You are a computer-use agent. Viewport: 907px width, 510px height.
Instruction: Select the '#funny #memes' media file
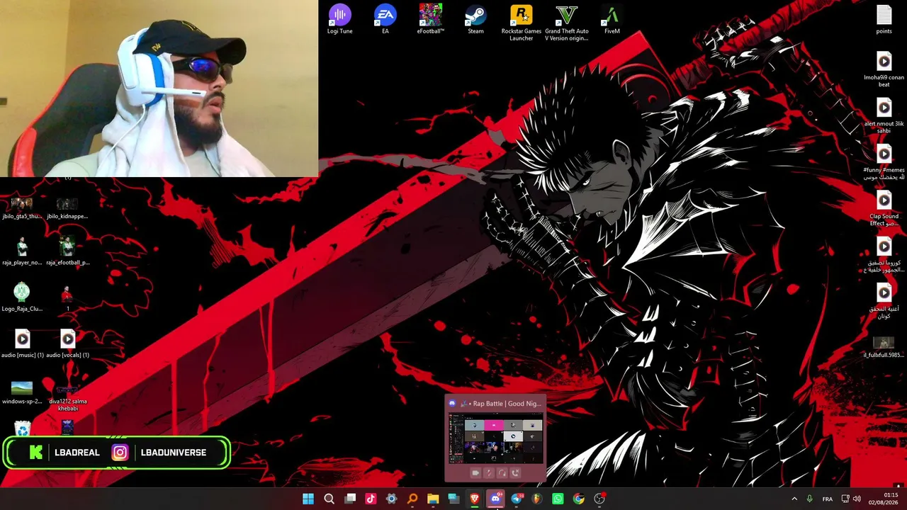coord(884,162)
